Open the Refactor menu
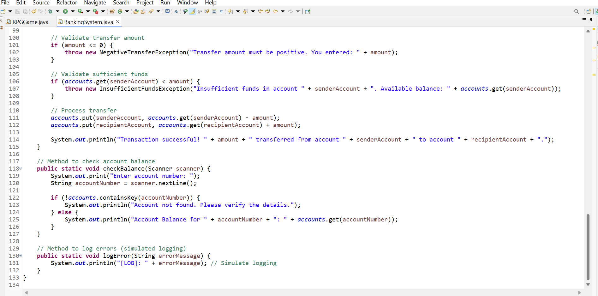Image resolution: width=598 pixels, height=296 pixels. click(x=67, y=3)
